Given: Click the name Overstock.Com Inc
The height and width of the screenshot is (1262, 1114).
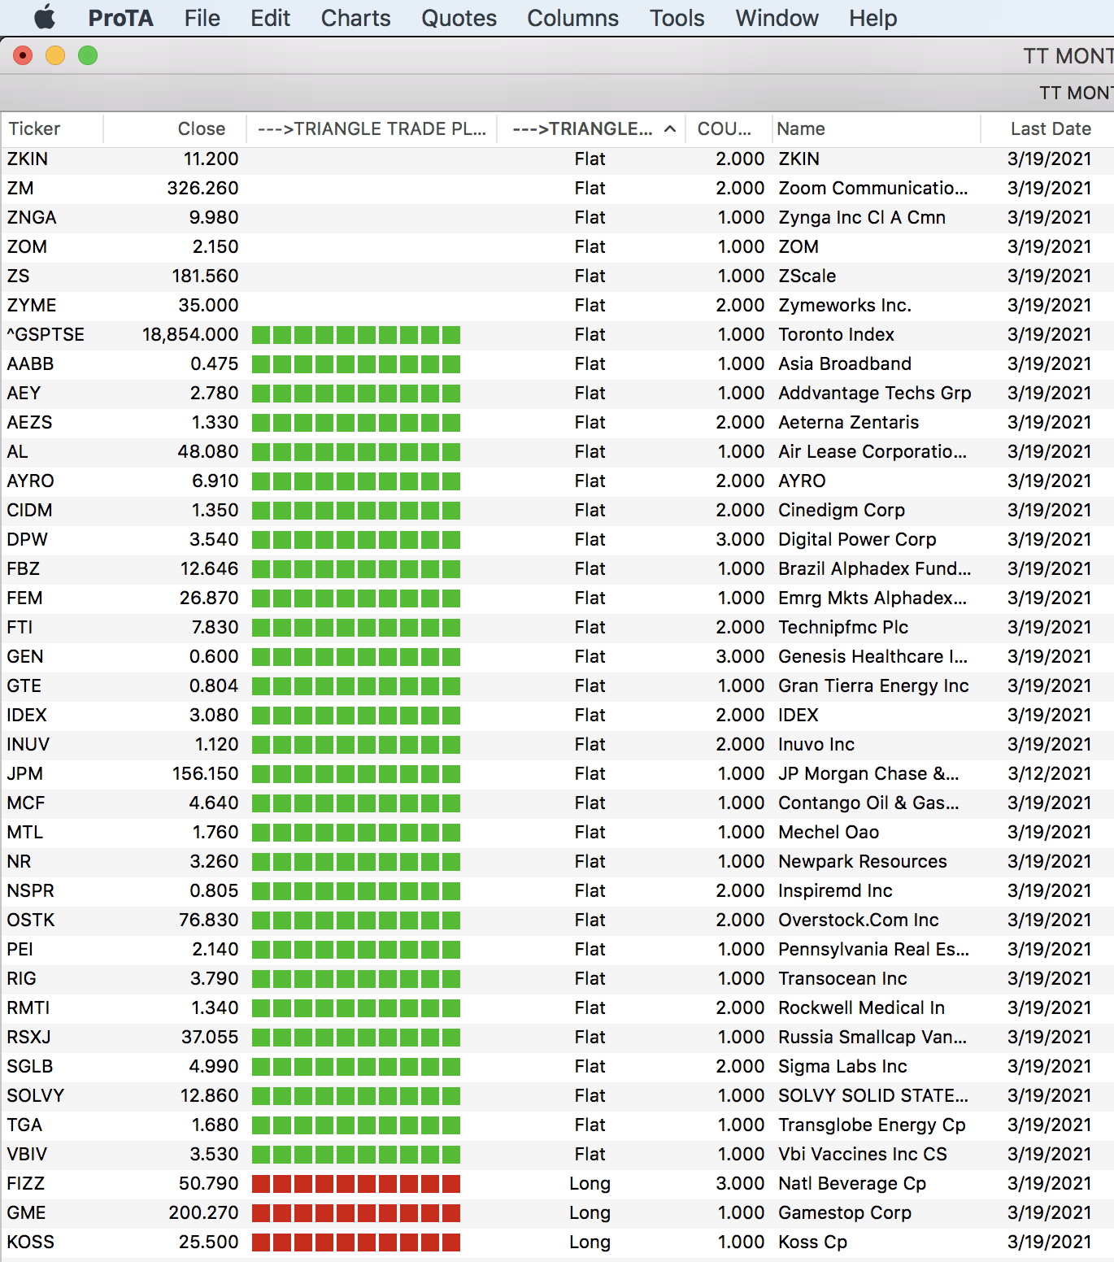Looking at the screenshot, I should (x=859, y=920).
